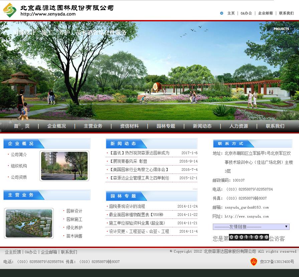Open the OA办公 link in header

tap(246, 13)
